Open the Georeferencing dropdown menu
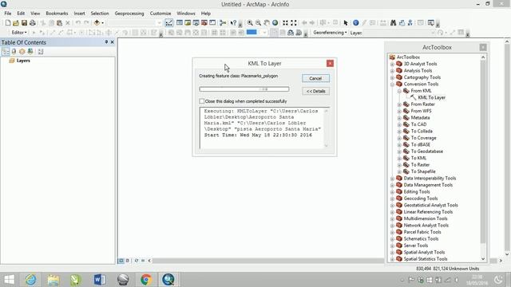The height and width of the screenshot is (287, 511). (x=330, y=33)
